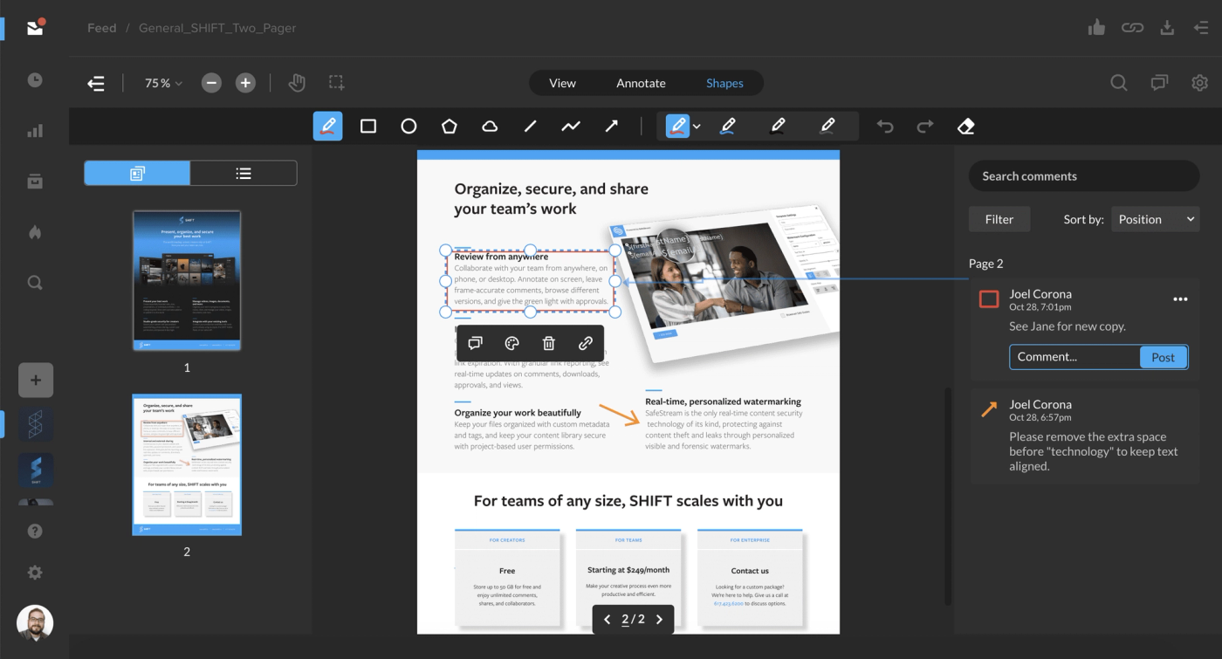This screenshot has height=659, width=1222.
Task: Choose the blue underline pen preset
Action: click(x=727, y=127)
